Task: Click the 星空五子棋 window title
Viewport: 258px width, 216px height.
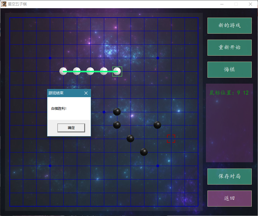Action: [x=17, y=4]
